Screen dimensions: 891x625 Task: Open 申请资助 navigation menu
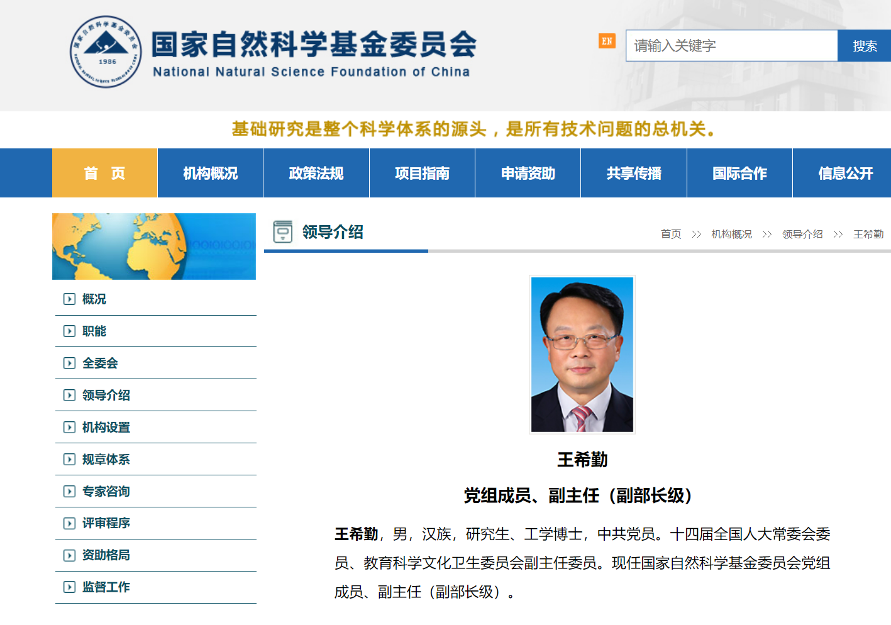pyautogui.click(x=528, y=173)
